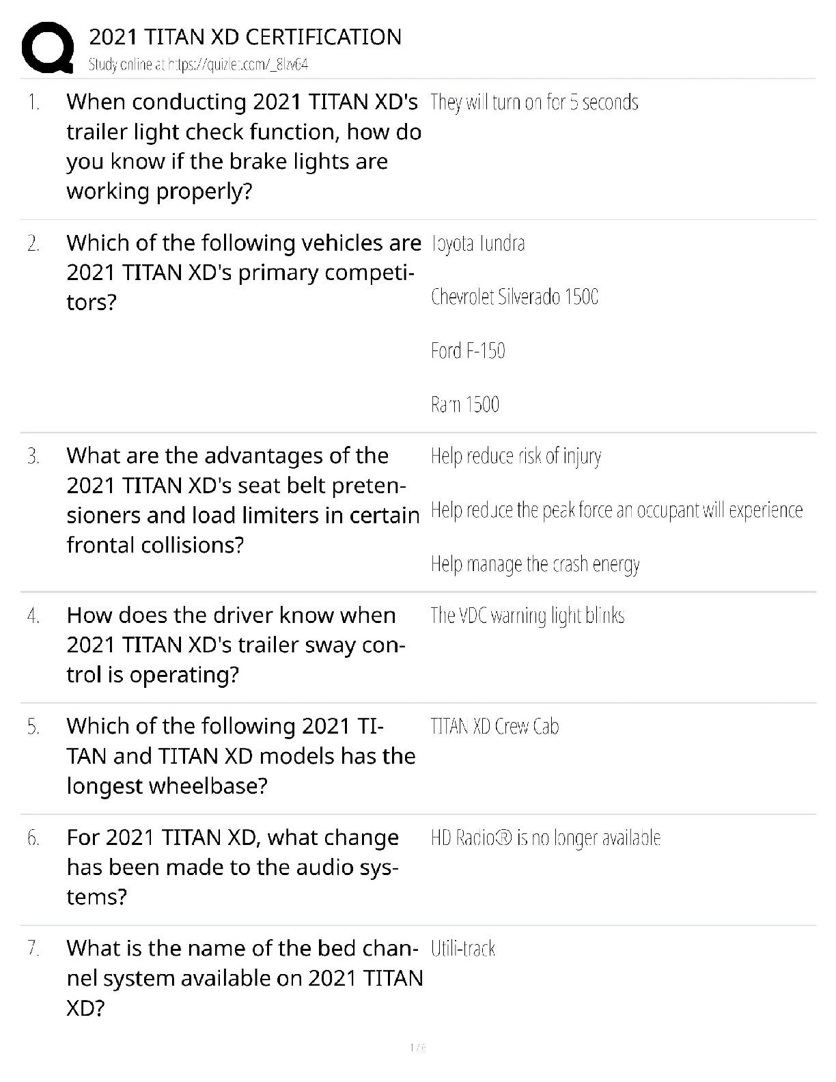Screen dimensions: 836x1082
Task: Click "Help manage the crash energy" answer
Action: tap(535, 564)
